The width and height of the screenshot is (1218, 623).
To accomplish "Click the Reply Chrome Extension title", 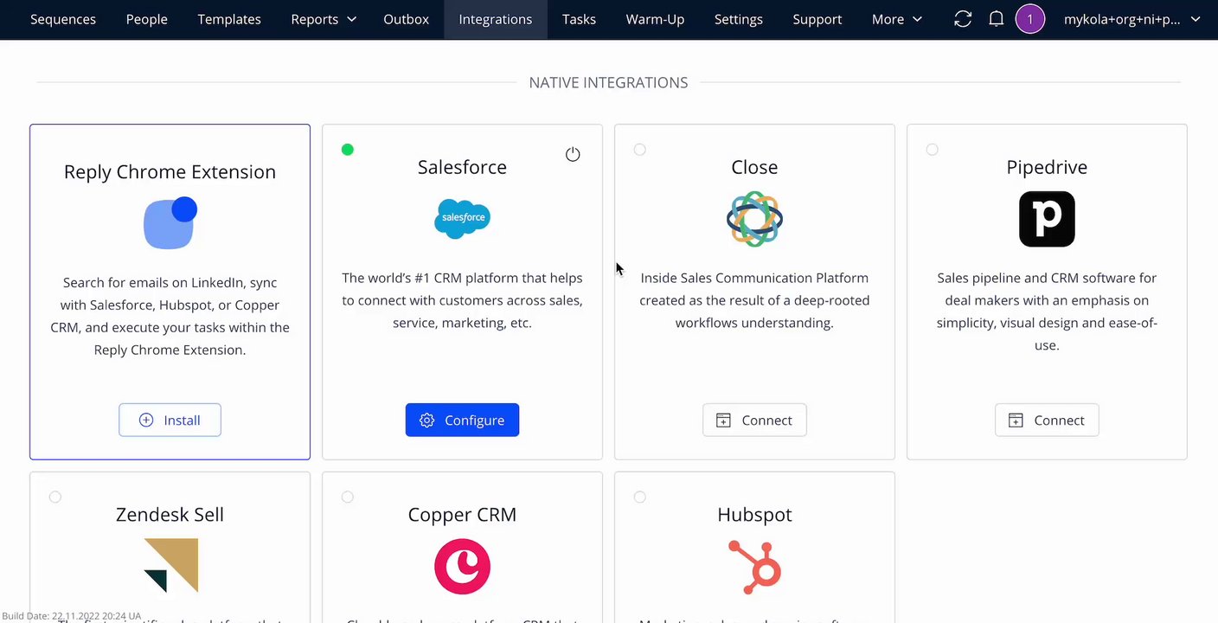I will [x=170, y=171].
